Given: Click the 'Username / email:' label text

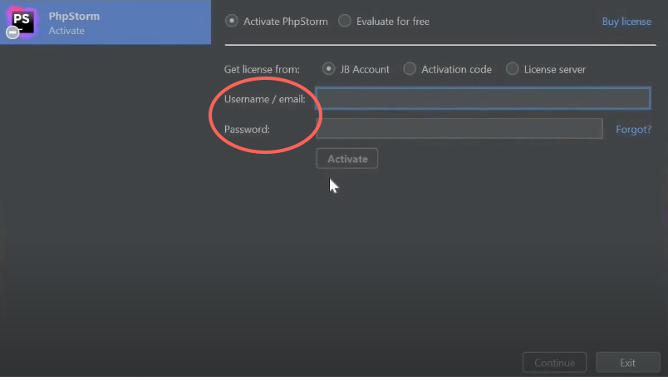Looking at the screenshot, I should click(x=264, y=99).
